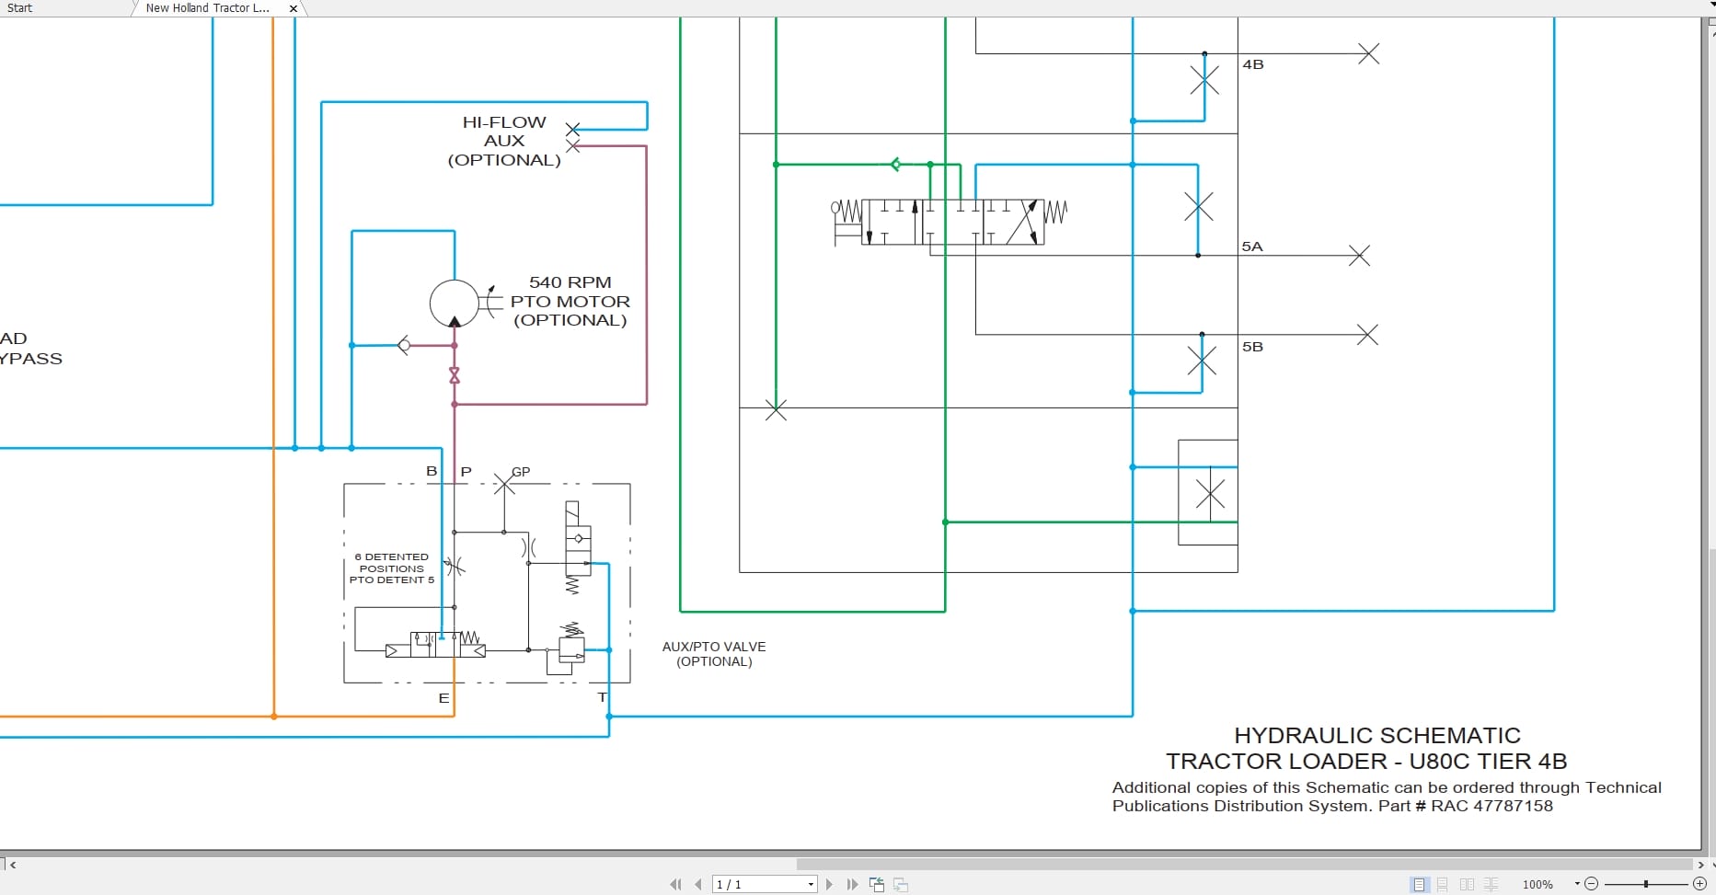
Task: Open the zoom percentage dropdown
Action: click(x=1575, y=884)
